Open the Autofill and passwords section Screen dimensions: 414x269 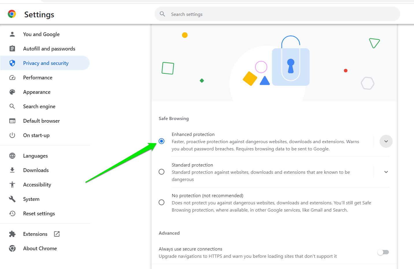pyautogui.click(x=49, y=49)
